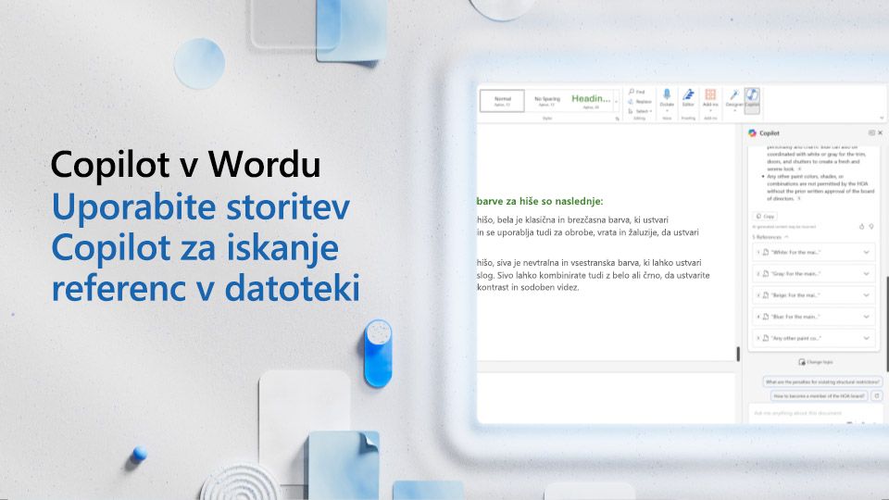Close the Copilot pane
Image resolution: width=889 pixels, height=500 pixels.
881,132
